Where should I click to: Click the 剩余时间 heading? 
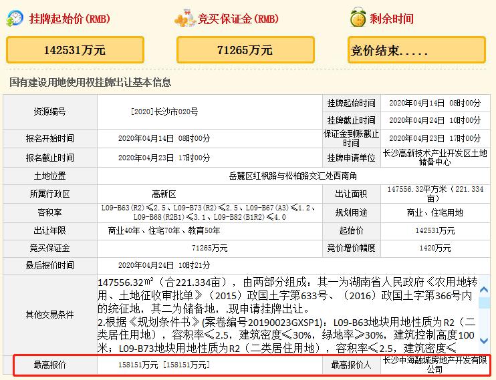[392, 19]
